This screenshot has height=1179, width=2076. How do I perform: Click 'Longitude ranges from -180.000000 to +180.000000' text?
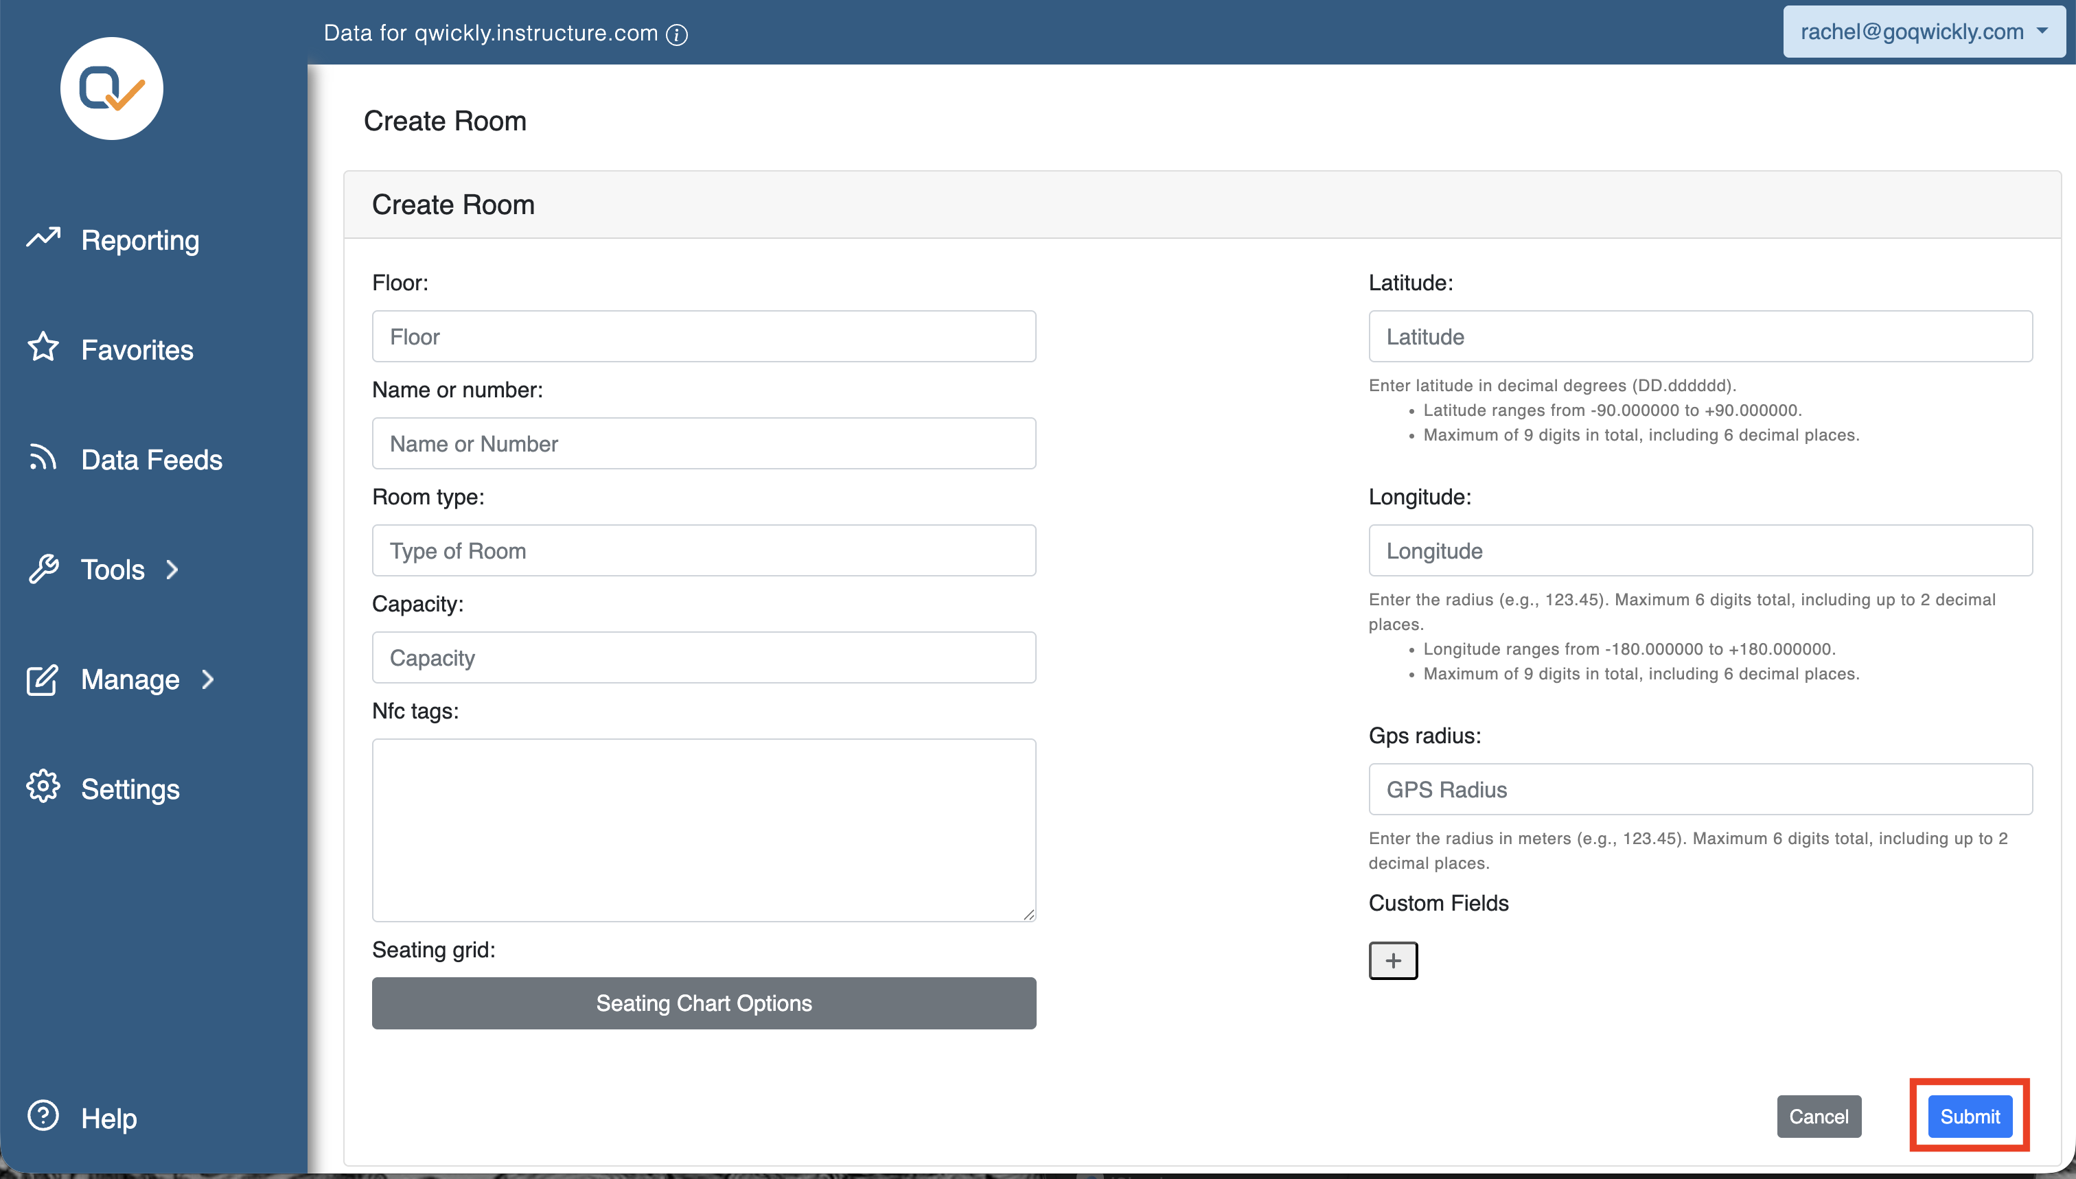click(x=1629, y=649)
